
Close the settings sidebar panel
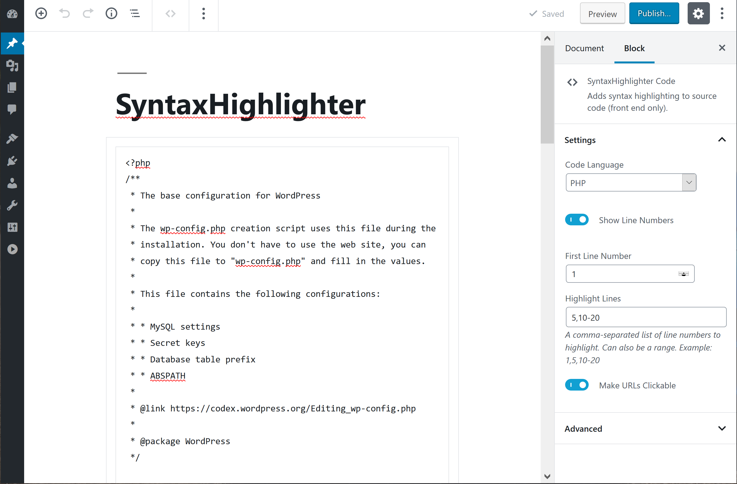point(722,48)
